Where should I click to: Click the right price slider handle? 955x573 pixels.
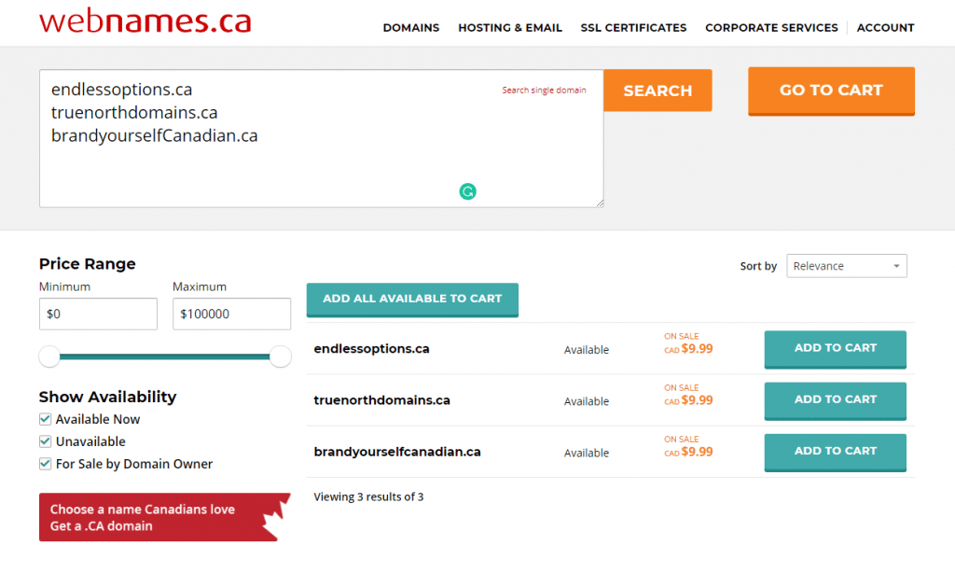point(280,356)
